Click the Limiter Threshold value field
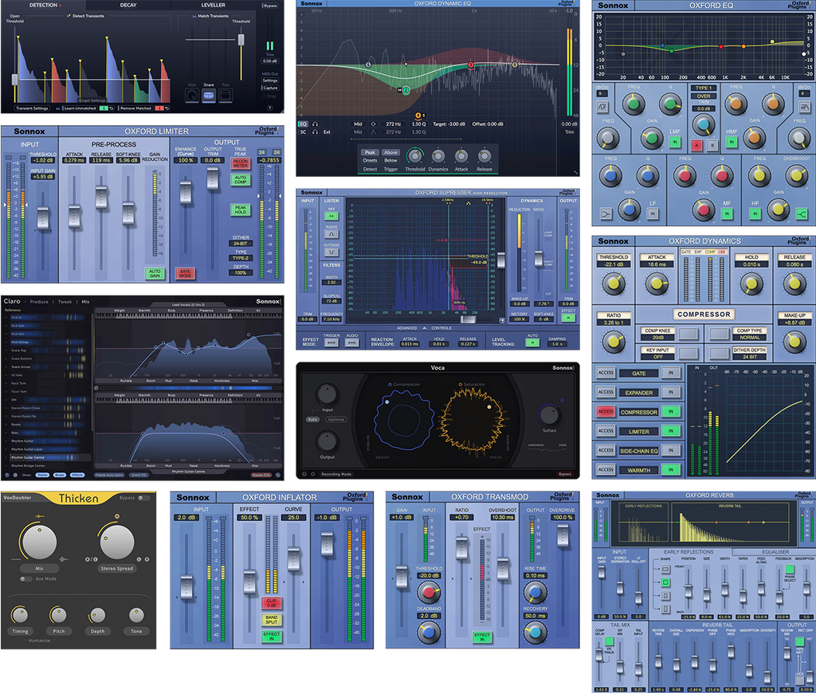Viewport: 816px width, 693px height. point(44,160)
